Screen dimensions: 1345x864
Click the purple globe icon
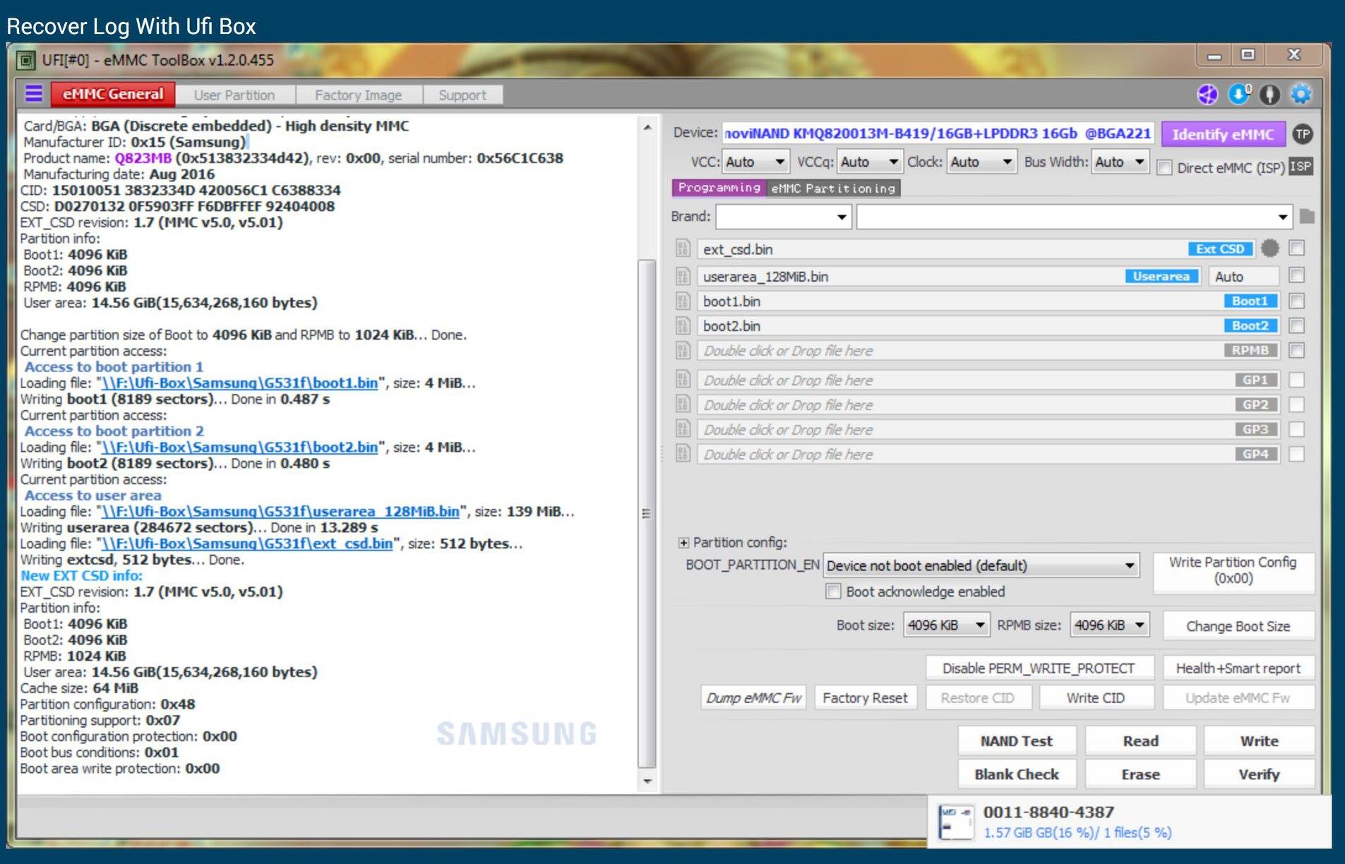1208,95
